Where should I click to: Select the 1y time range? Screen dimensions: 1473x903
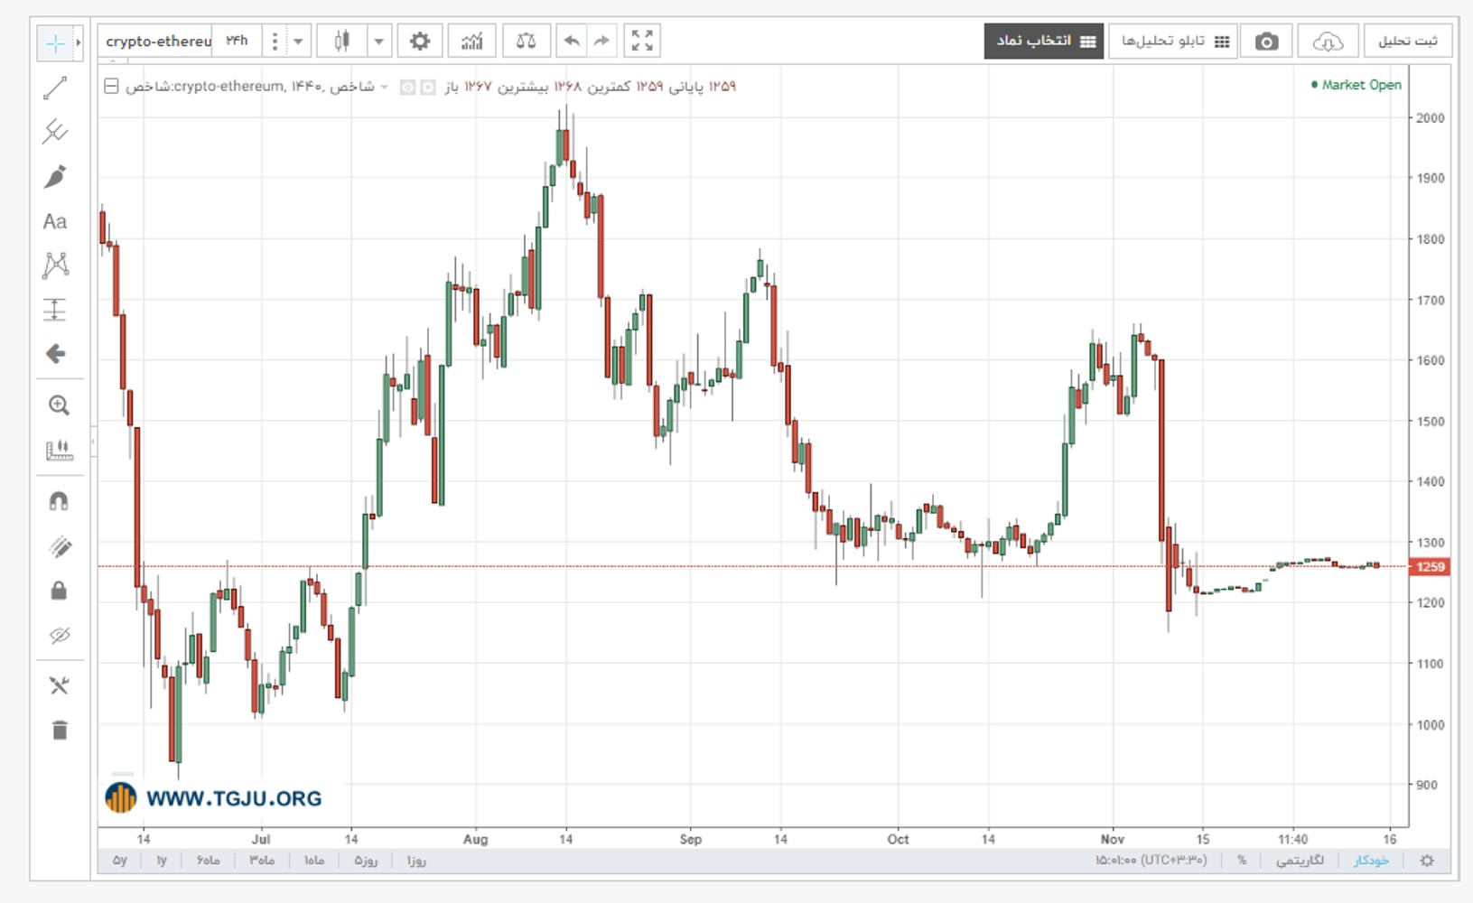(162, 861)
